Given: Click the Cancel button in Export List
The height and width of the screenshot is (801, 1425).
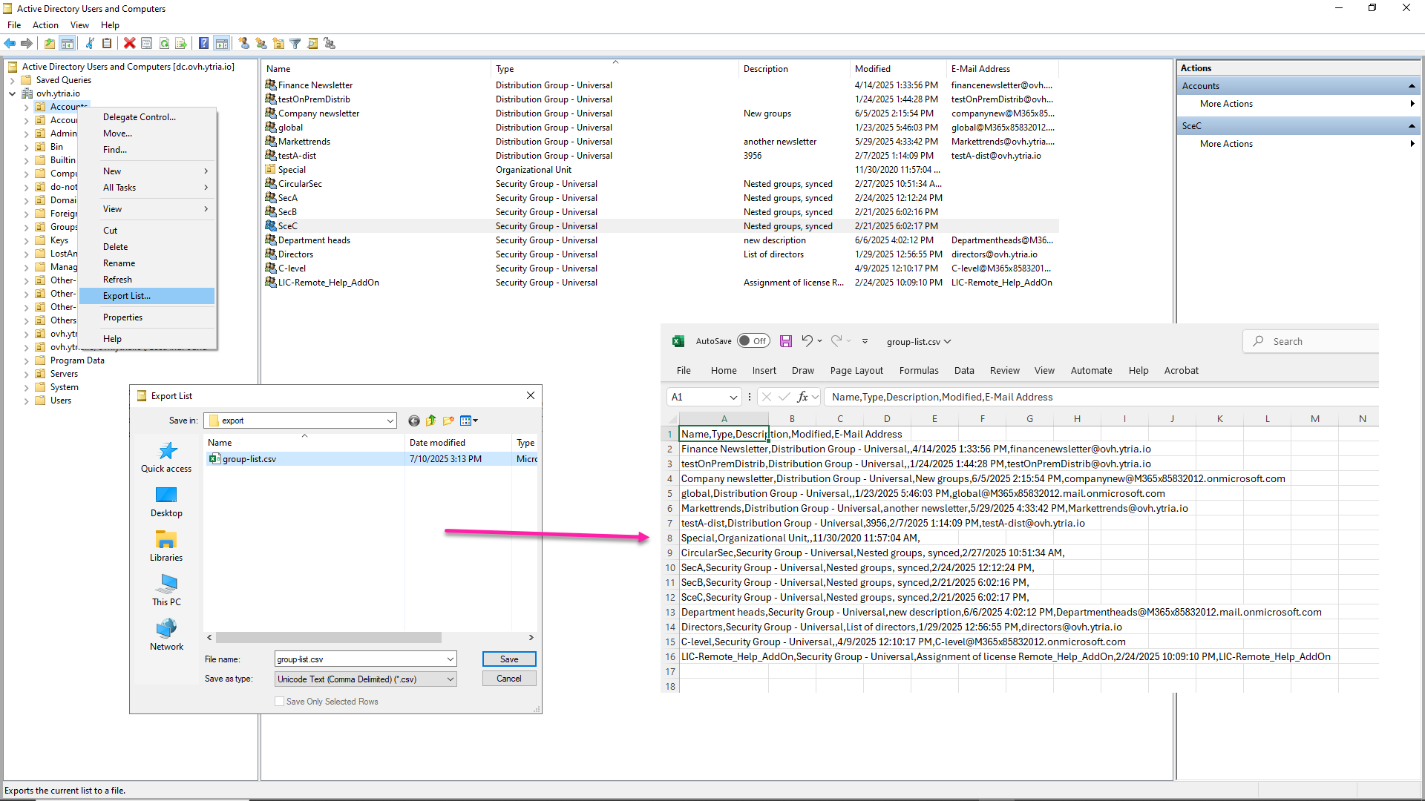Looking at the screenshot, I should (x=509, y=679).
